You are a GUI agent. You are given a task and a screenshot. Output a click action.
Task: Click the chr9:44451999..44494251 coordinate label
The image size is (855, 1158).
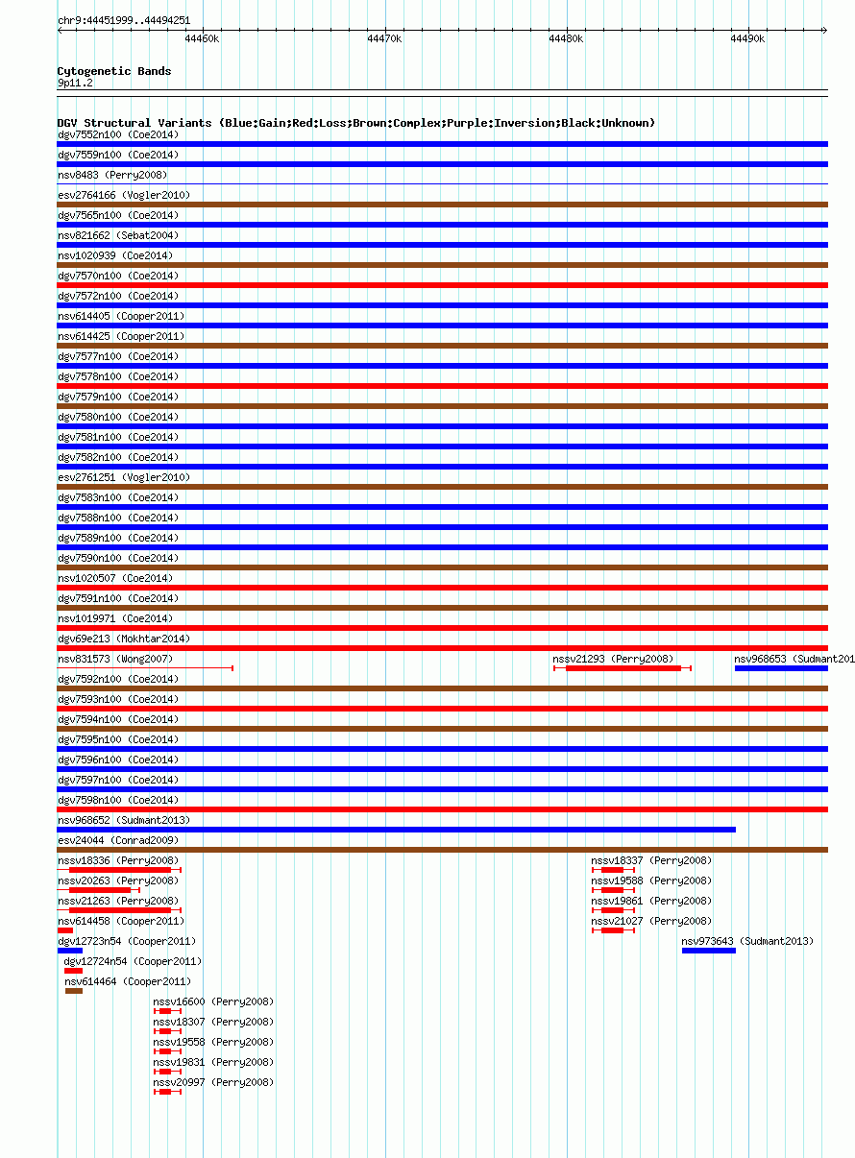click(x=124, y=20)
